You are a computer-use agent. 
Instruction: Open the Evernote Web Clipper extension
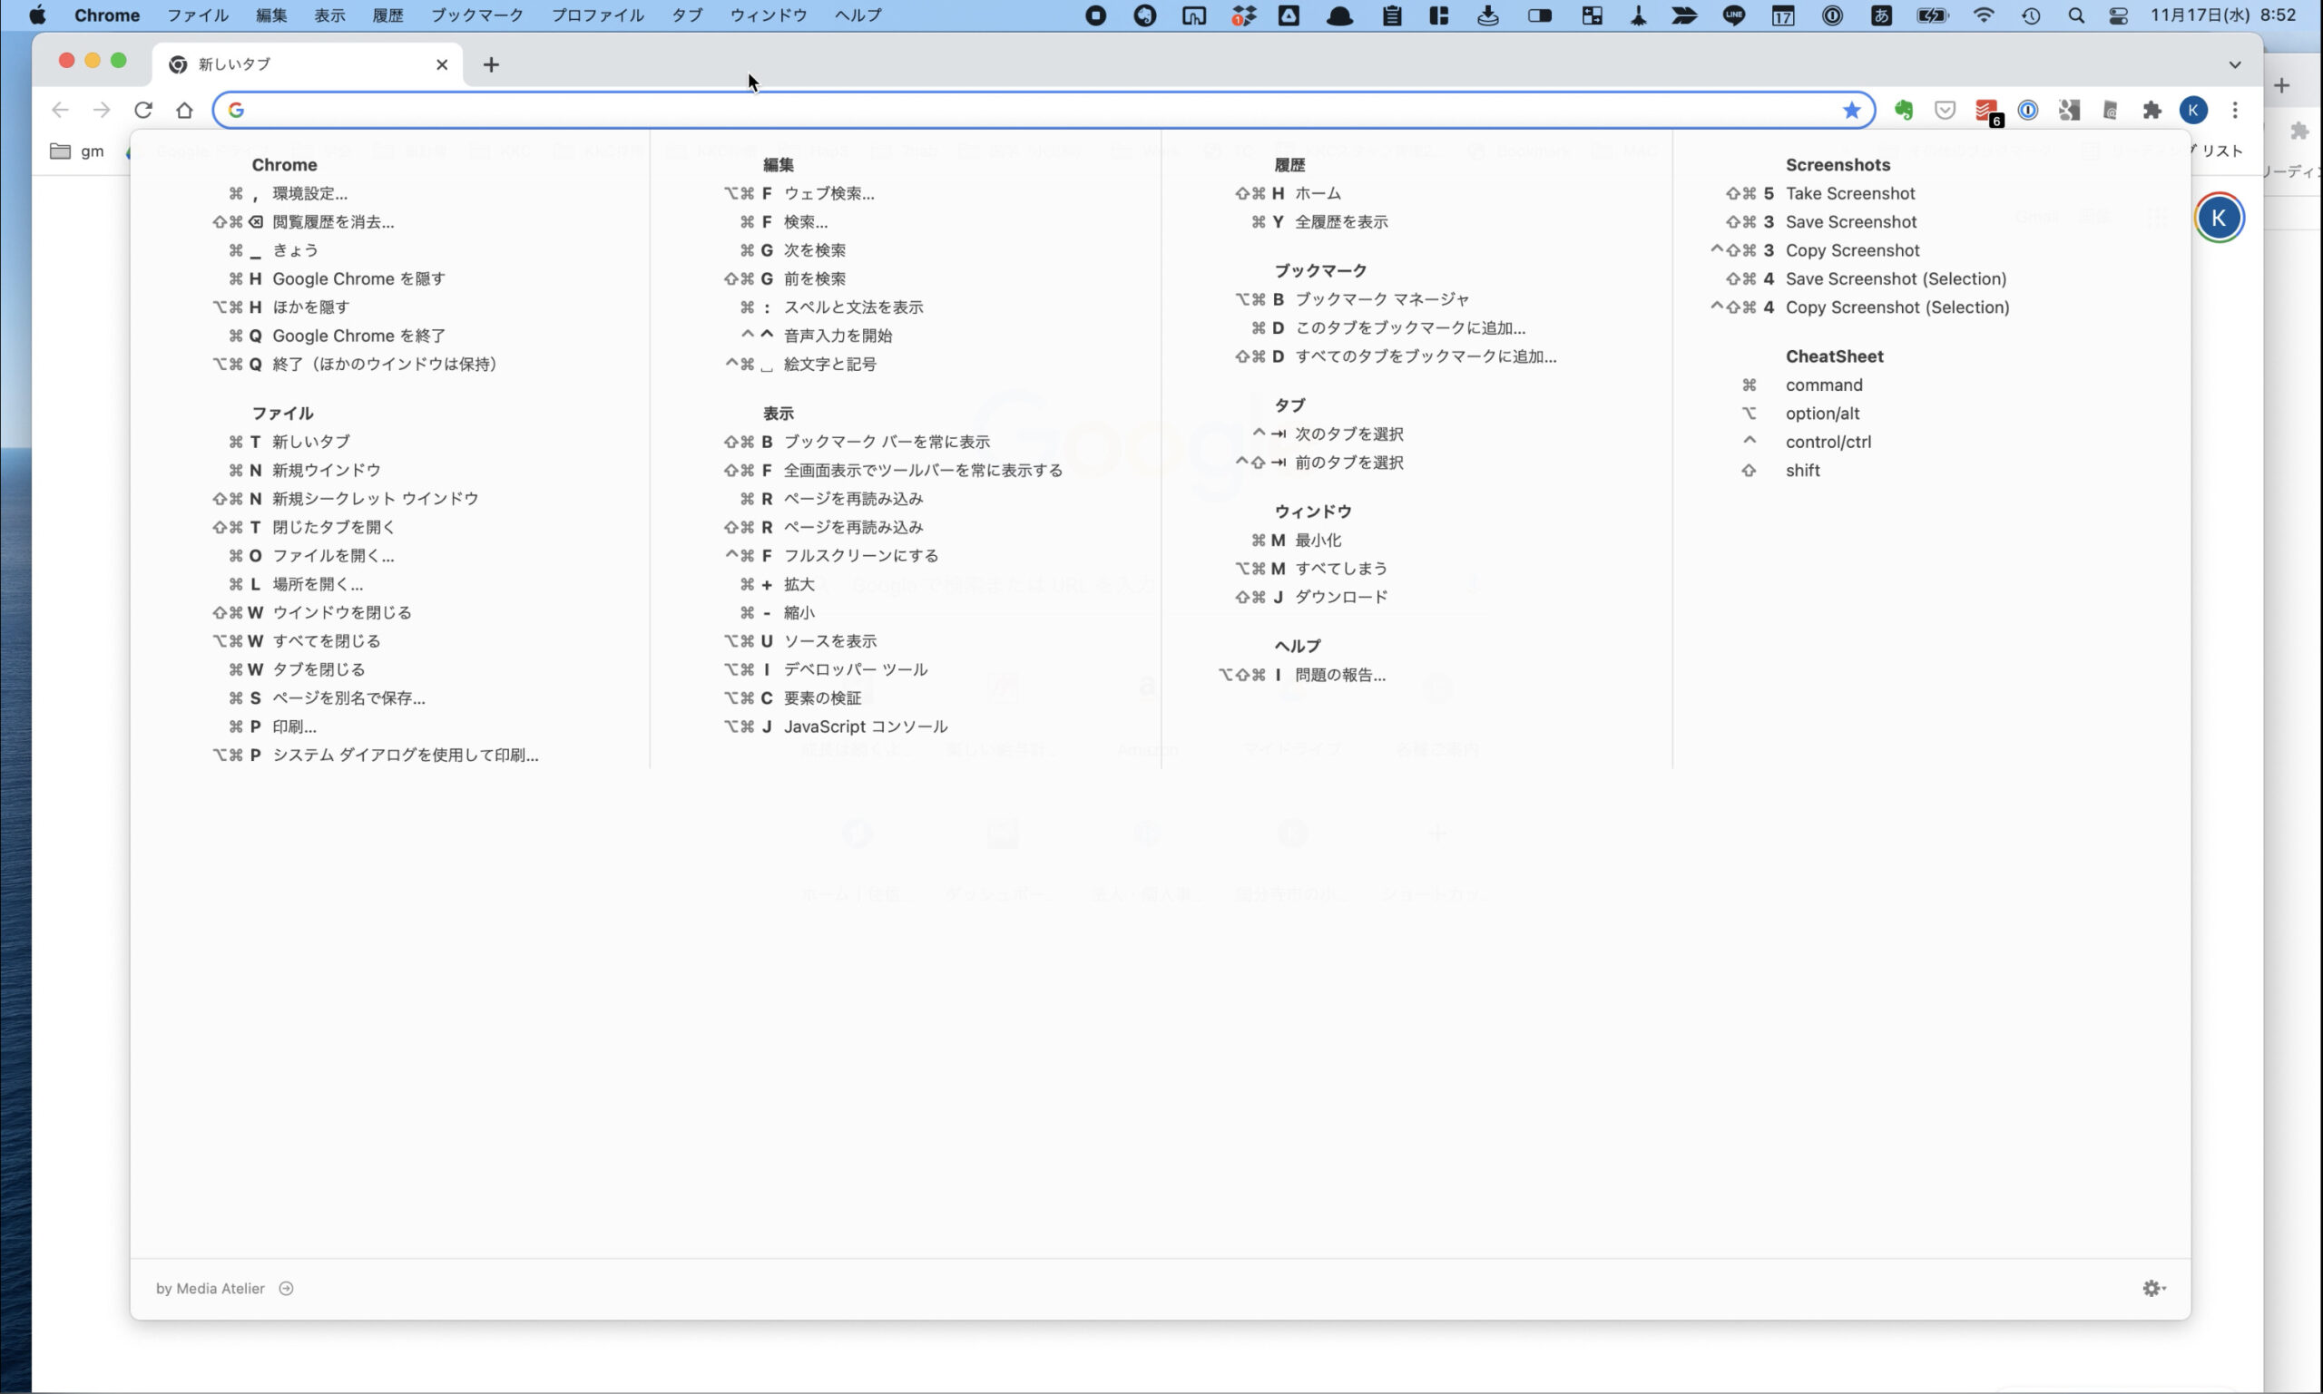click(1904, 110)
